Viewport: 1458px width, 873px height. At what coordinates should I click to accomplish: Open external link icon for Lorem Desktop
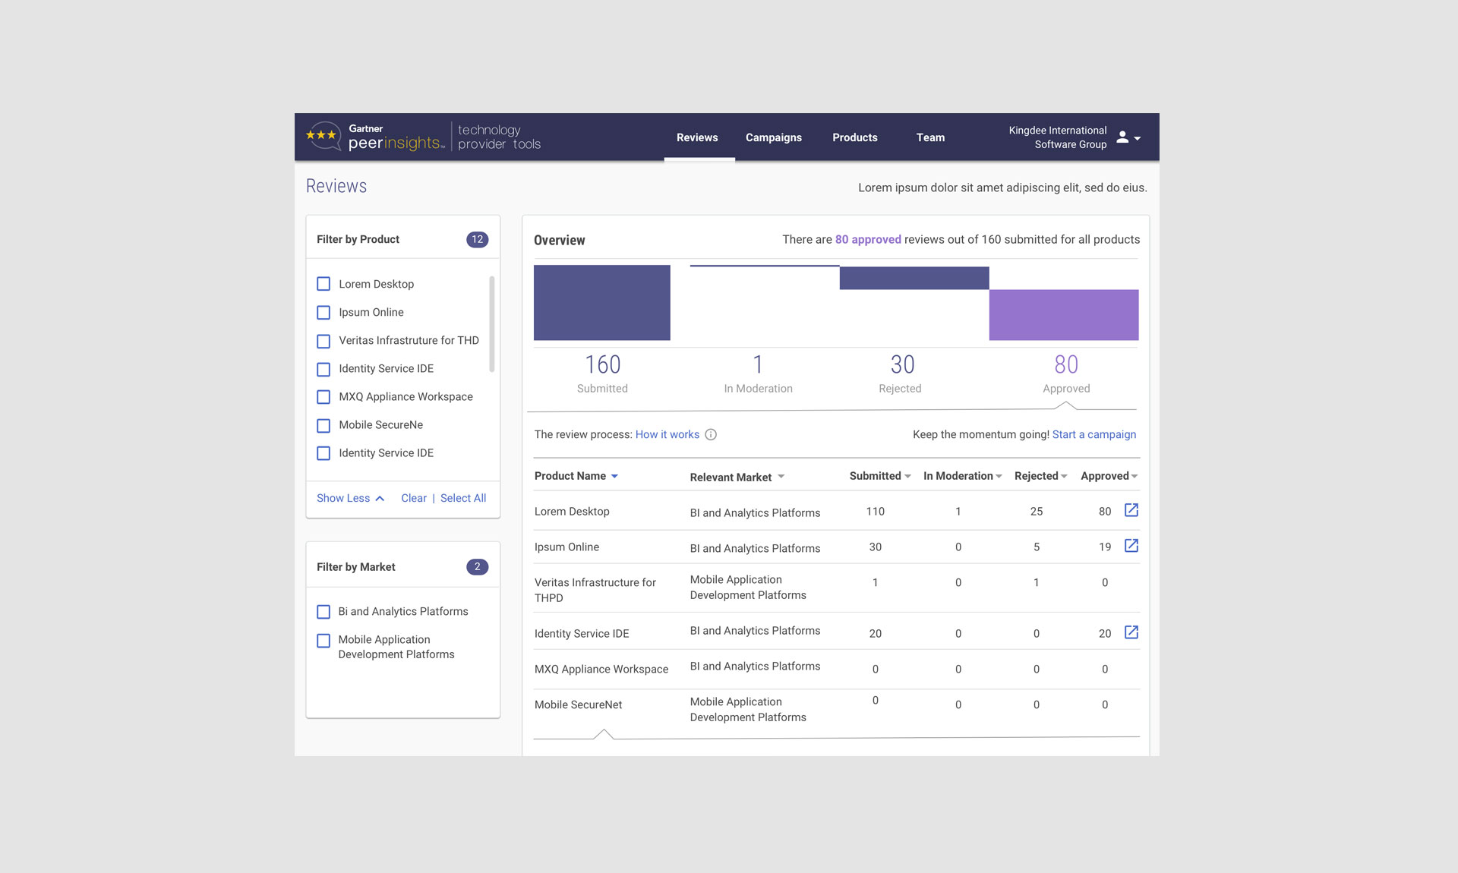[1131, 510]
